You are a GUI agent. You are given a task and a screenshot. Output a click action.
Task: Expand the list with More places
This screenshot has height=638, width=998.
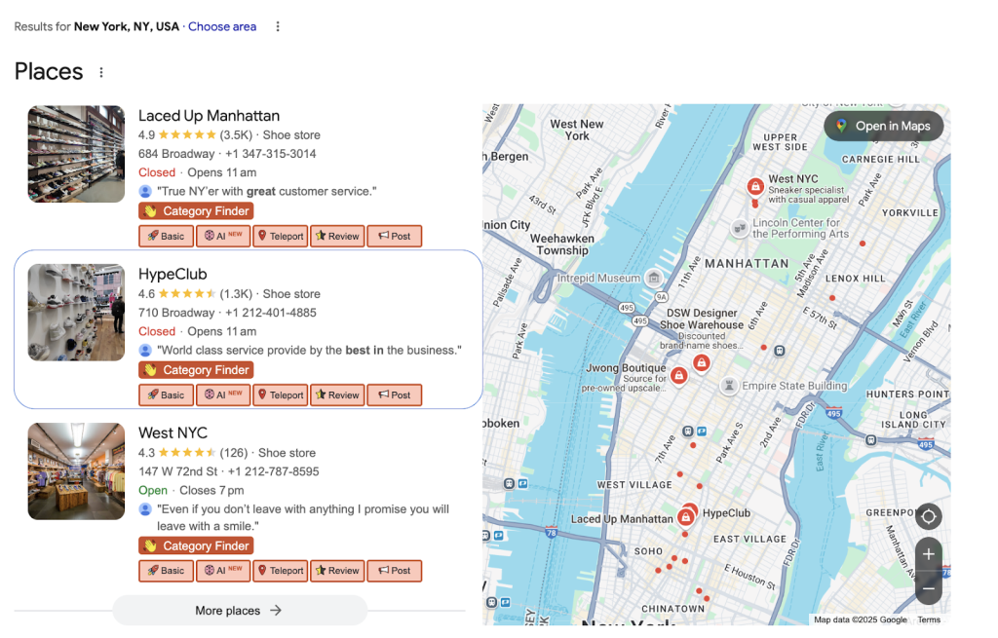[x=239, y=611]
